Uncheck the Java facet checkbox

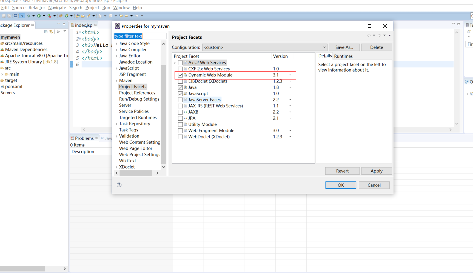coord(180,87)
